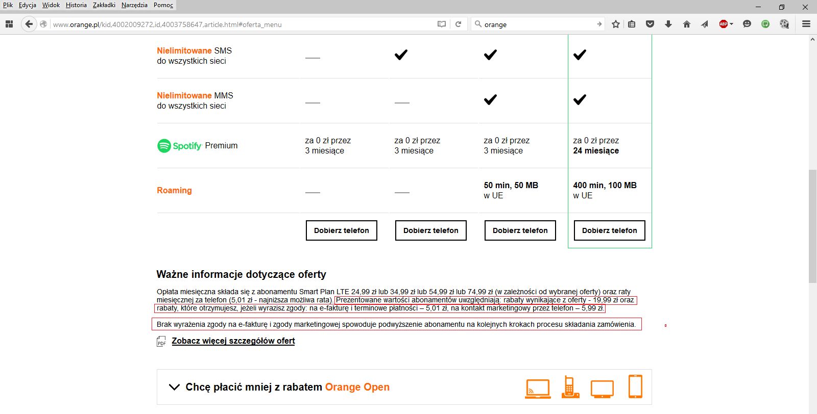
Task: Click the smartphone icon
Action: pos(635,386)
